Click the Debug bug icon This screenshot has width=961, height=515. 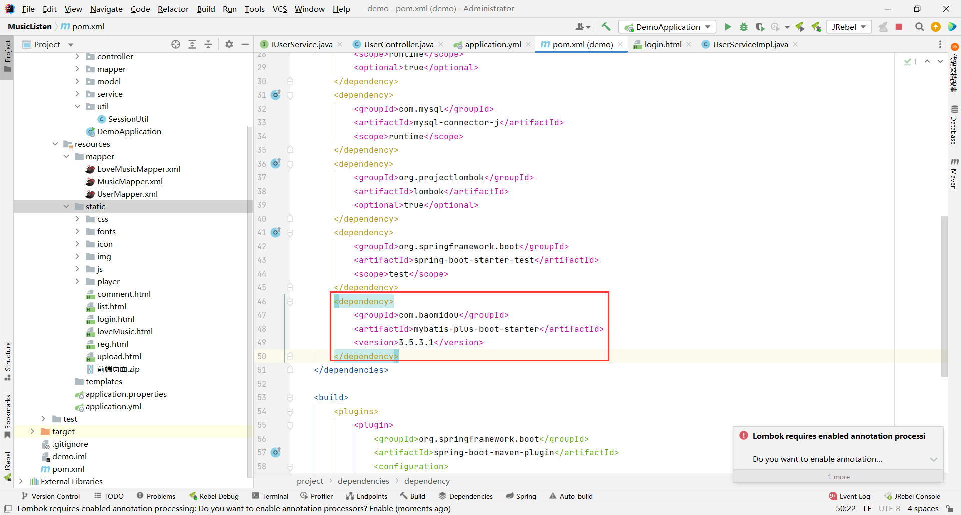point(744,27)
